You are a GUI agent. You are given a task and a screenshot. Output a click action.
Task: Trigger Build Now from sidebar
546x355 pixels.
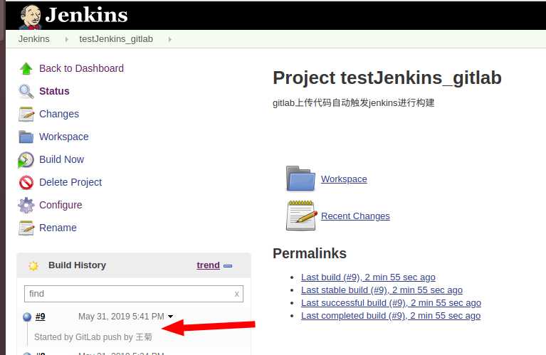pos(61,159)
